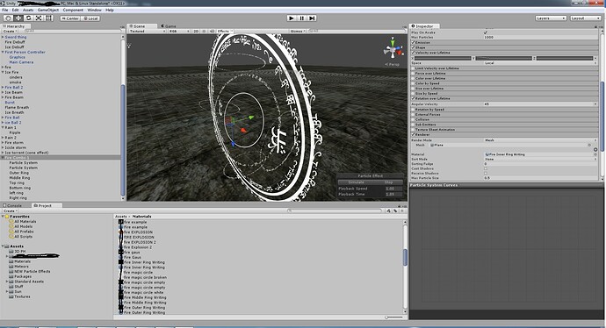Open the GameObject menu

pyautogui.click(x=48, y=10)
